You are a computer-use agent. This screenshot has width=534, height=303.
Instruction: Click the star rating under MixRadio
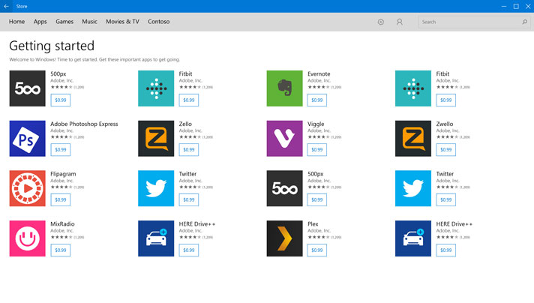[61, 237]
